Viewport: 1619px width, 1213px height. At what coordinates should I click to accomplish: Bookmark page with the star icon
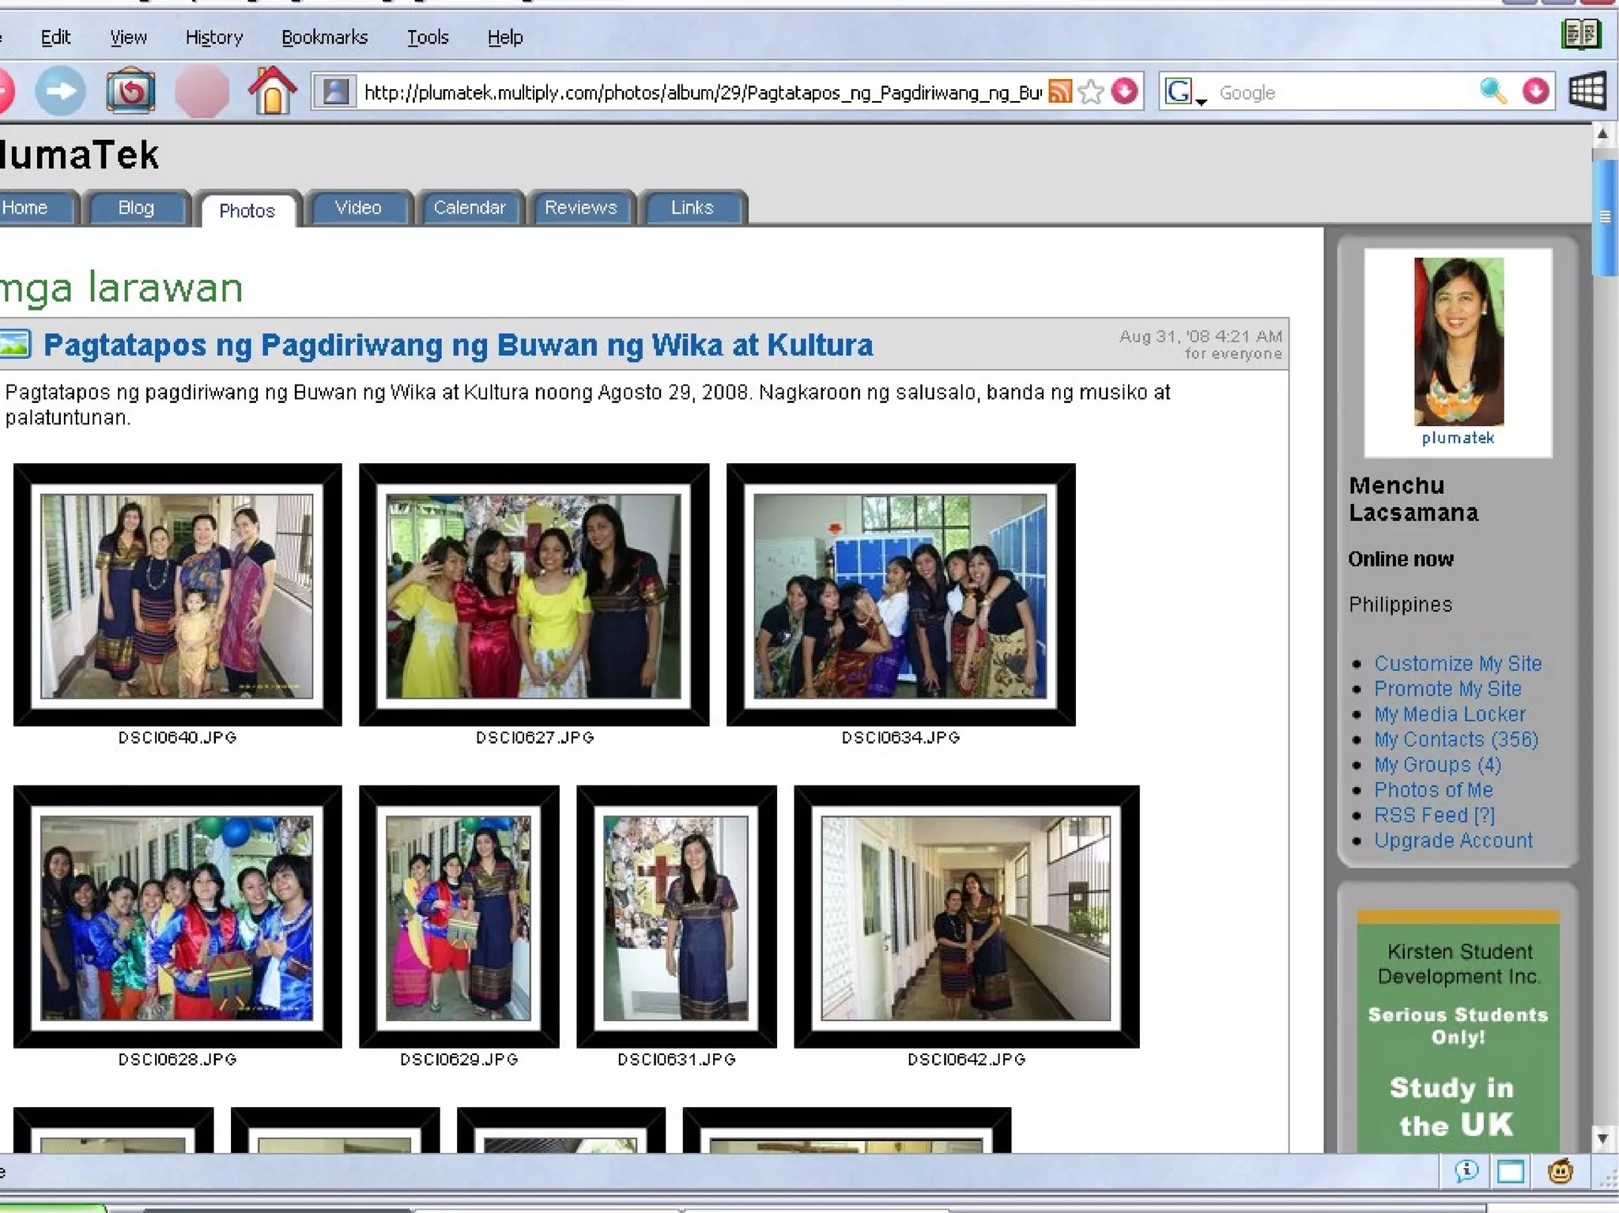[1091, 92]
